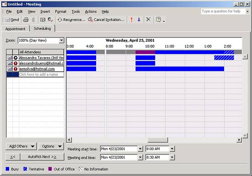Click the meeting end date field
Screen dimensions: 252x176
point(119,157)
